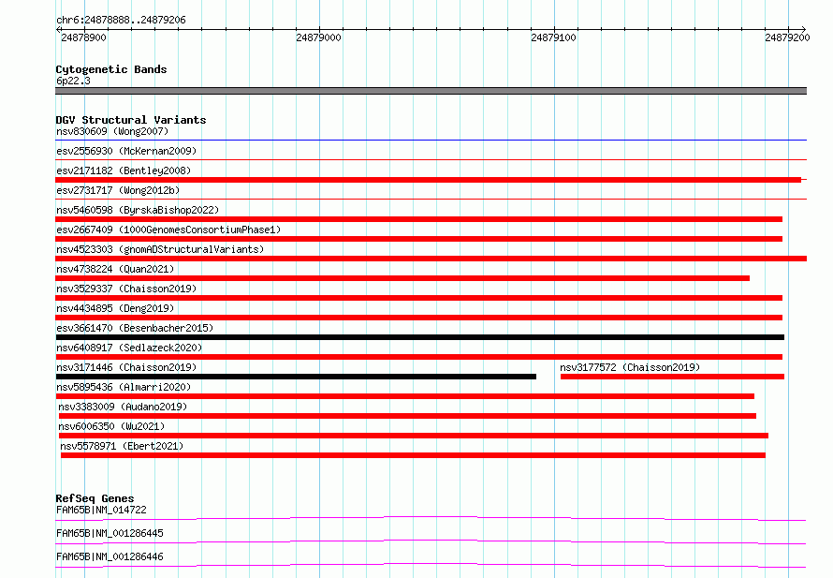This screenshot has width=833, height=578.
Task: Click the nsv5895436 (Almarri2020) label
Action: 124,387
